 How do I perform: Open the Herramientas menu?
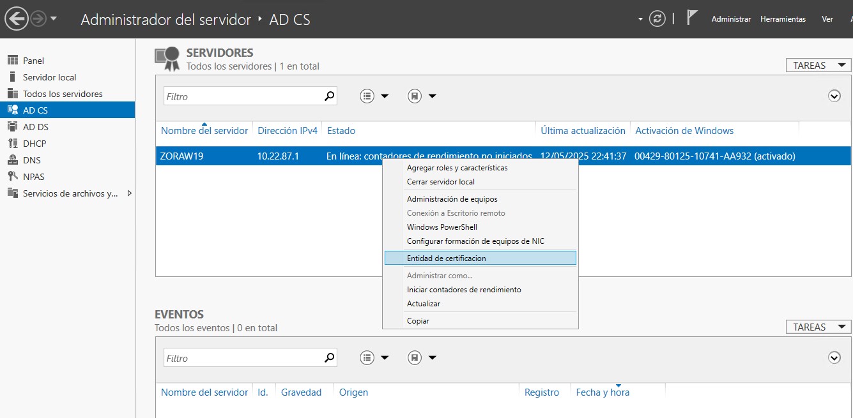pos(783,19)
